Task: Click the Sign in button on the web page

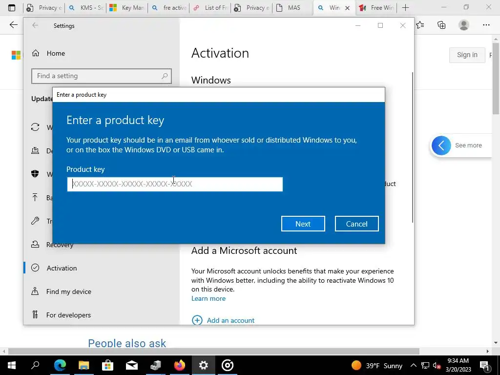Action: [467, 55]
